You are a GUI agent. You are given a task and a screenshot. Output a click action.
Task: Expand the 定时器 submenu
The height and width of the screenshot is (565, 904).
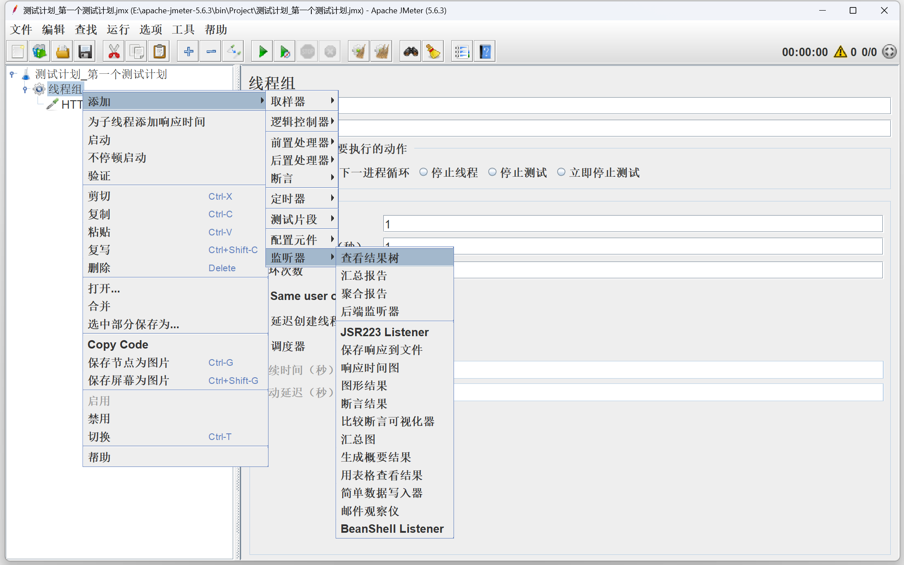click(302, 198)
